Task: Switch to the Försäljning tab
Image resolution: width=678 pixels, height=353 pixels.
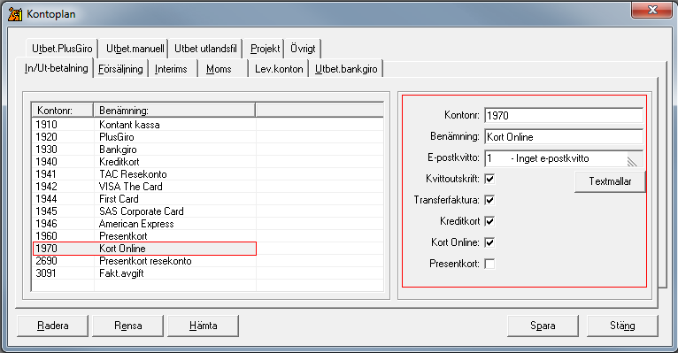Action: click(x=120, y=69)
